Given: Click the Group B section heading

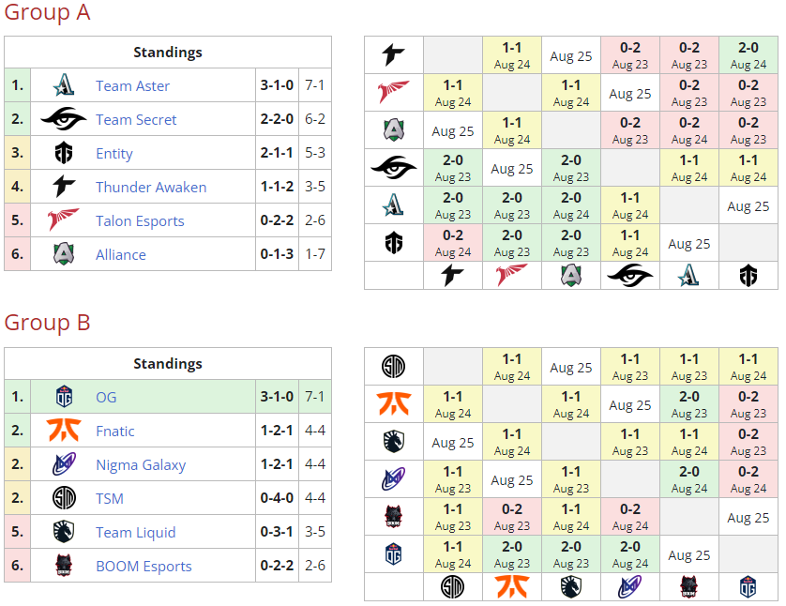Looking at the screenshot, I should coord(48,323).
